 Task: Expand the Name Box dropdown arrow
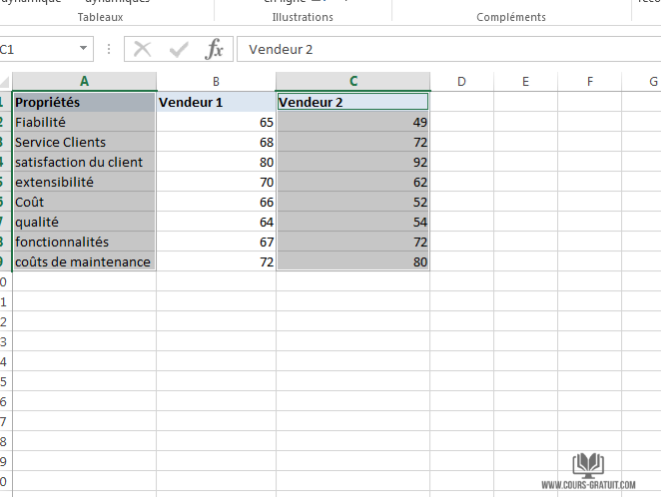tap(82, 50)
